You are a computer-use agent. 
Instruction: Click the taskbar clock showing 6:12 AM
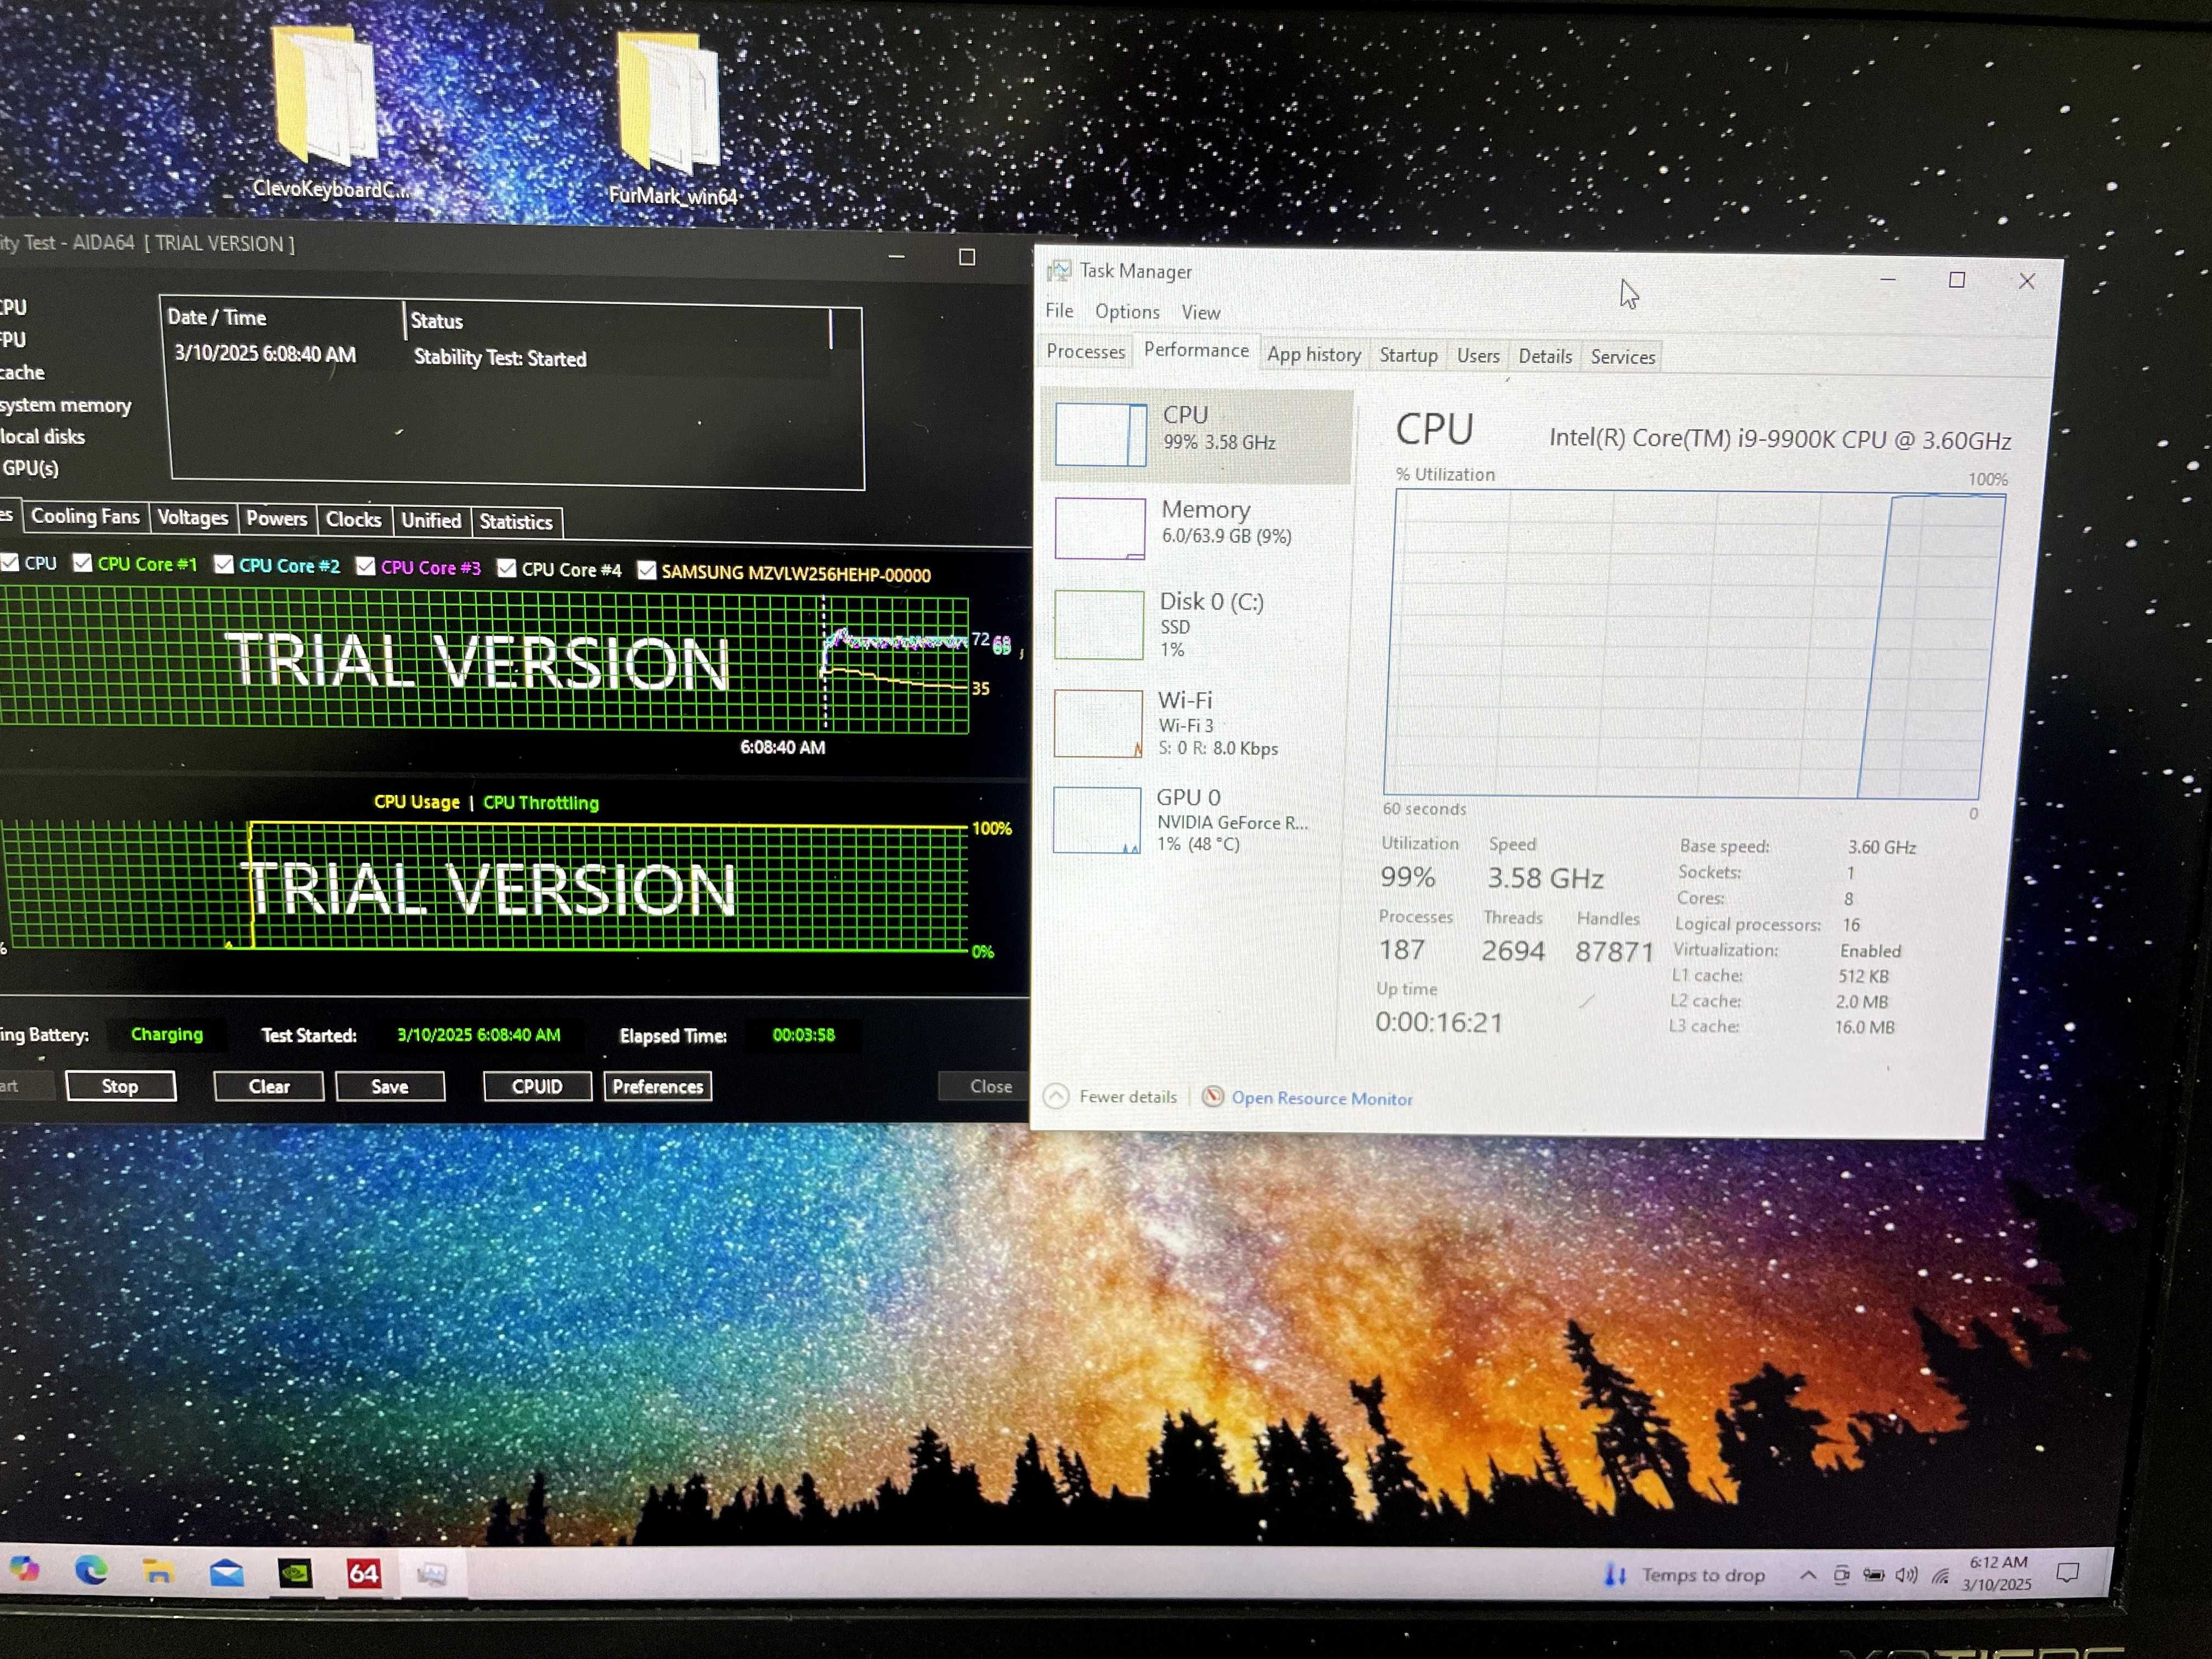tap(1997, 1573)
